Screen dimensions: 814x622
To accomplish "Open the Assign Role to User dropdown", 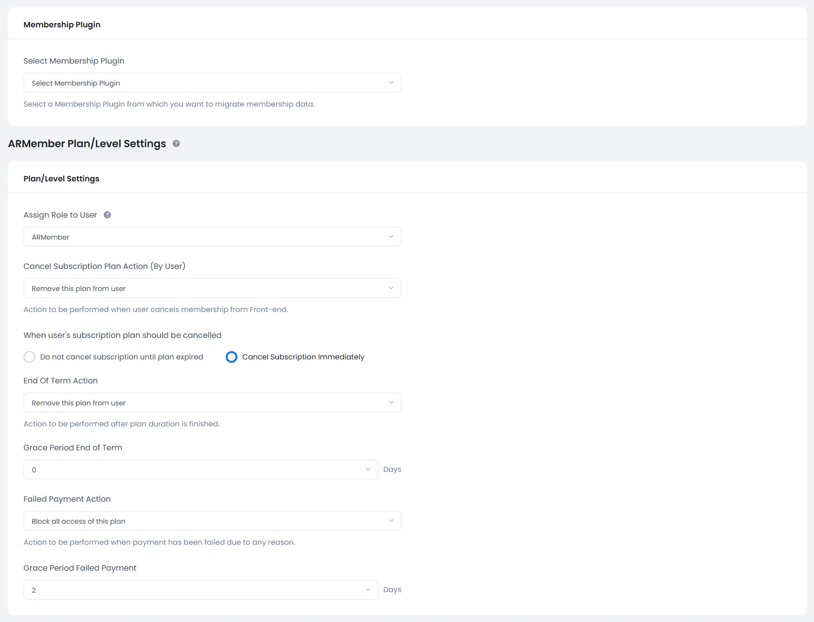I will (212, 237).
